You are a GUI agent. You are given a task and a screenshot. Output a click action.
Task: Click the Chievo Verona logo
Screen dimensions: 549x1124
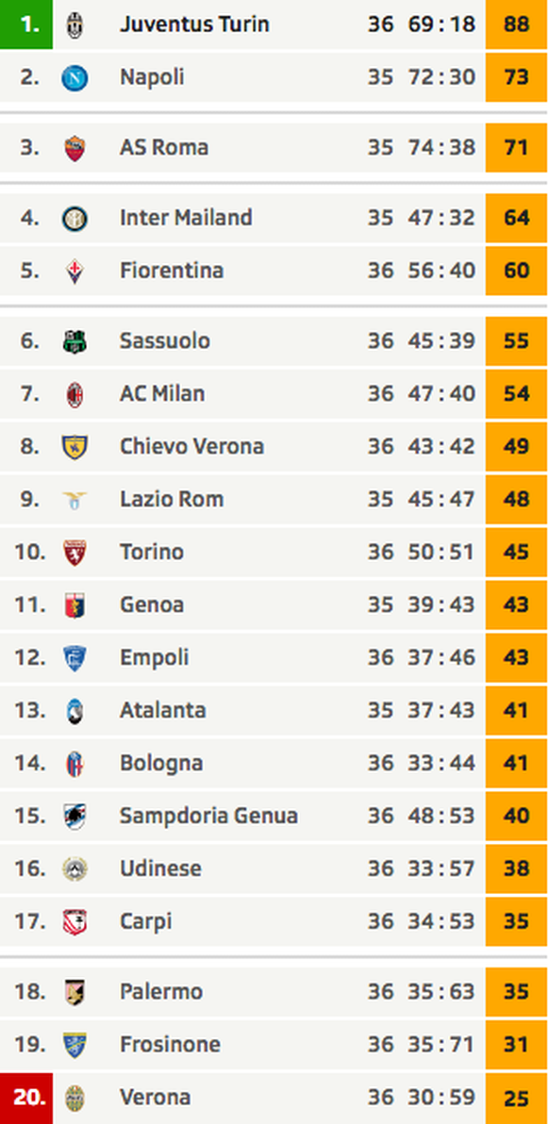coord(75,447)
